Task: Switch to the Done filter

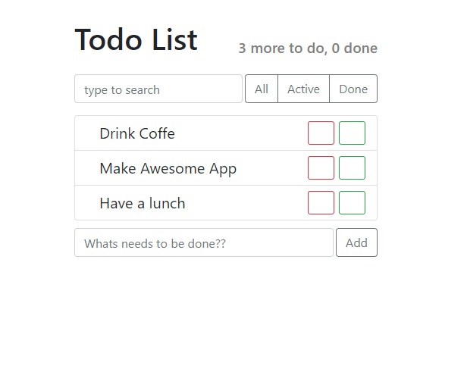Action: click(353, 89)
